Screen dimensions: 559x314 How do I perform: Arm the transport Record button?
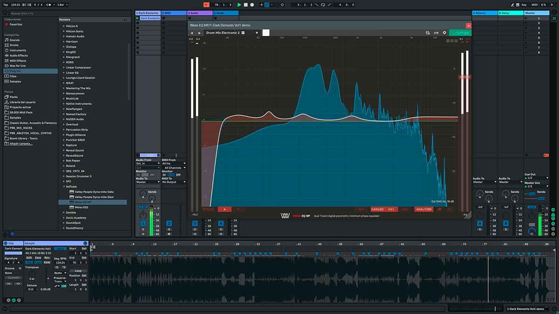[x=252, y=5]
